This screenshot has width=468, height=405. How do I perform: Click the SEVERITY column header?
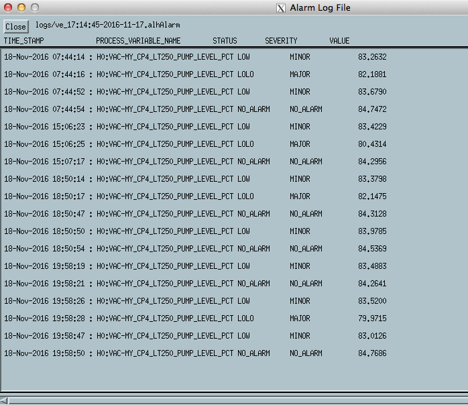(281, 41)
